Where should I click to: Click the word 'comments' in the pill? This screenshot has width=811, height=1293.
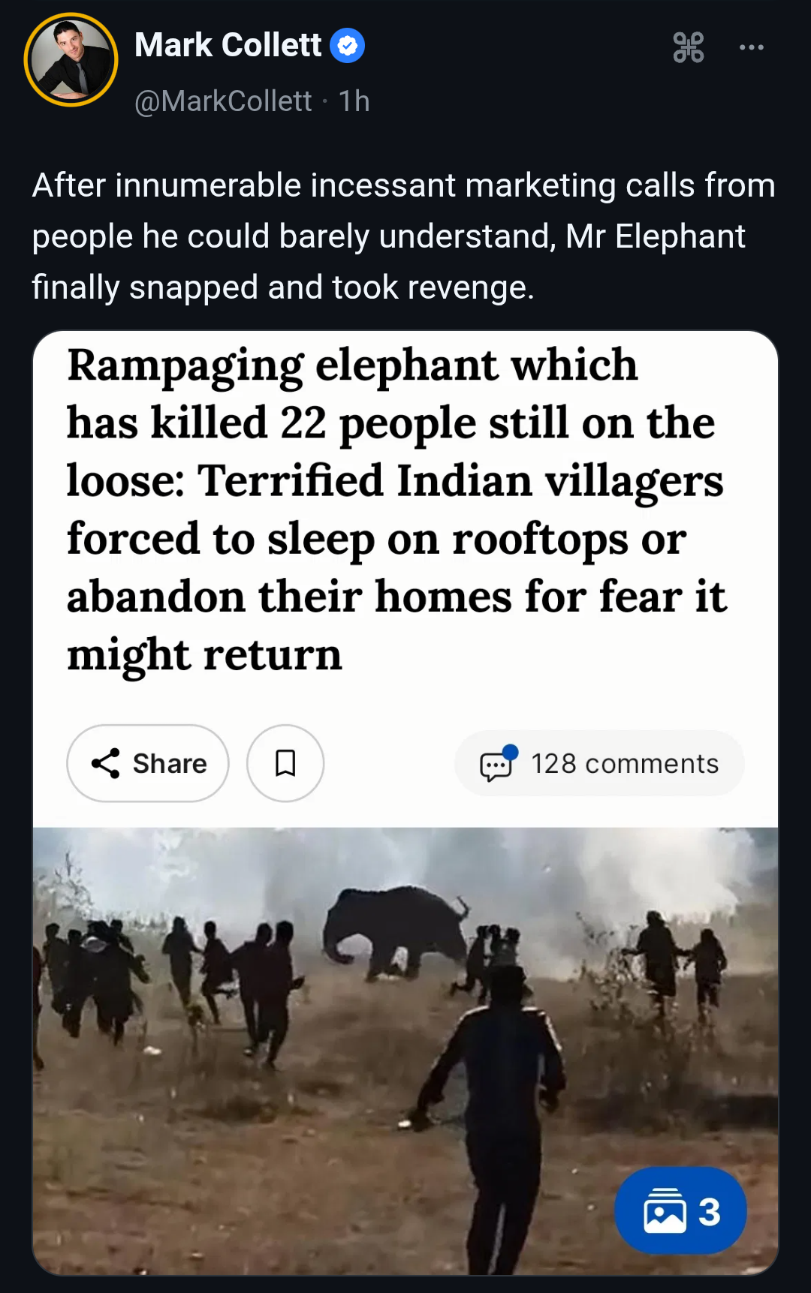coord(652,764)
